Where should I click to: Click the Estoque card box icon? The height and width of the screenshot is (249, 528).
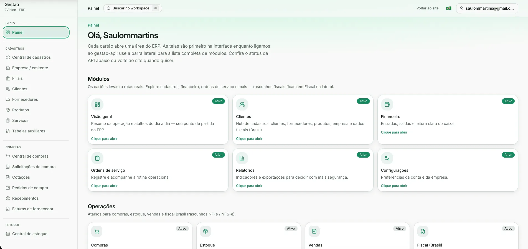coord(205,231)
